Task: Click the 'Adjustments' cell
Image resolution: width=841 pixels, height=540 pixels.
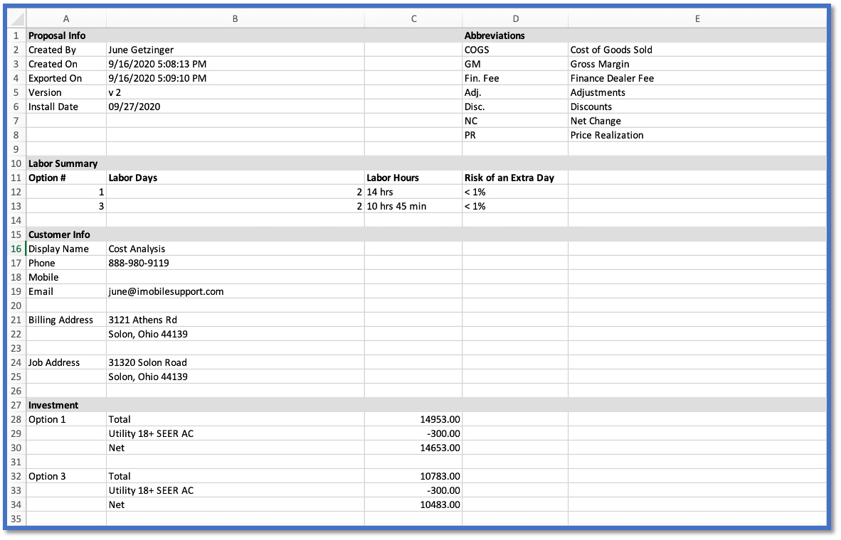Action: (697, 92)
